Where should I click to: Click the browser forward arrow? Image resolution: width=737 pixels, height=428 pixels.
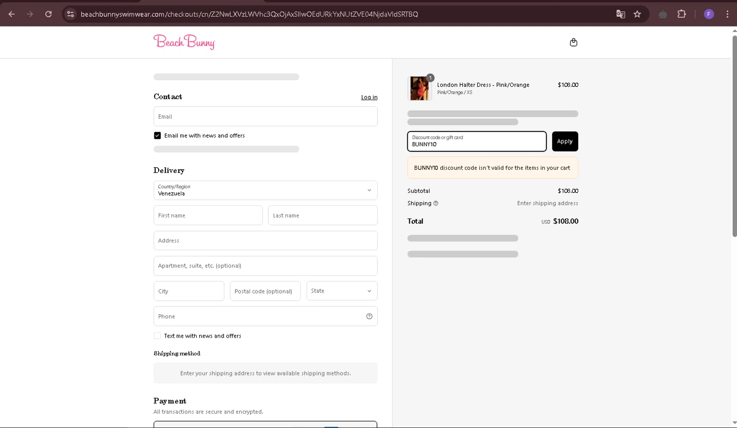(x=30, y=14)
